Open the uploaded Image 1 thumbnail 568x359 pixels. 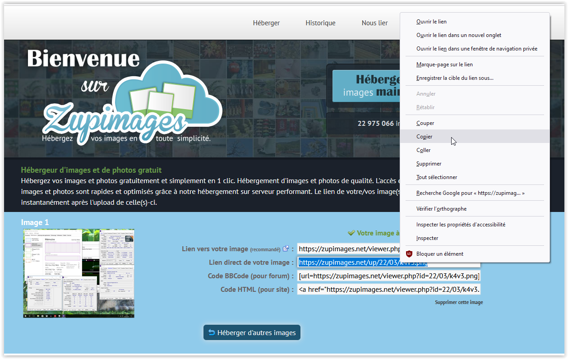(x=79, y=273)
